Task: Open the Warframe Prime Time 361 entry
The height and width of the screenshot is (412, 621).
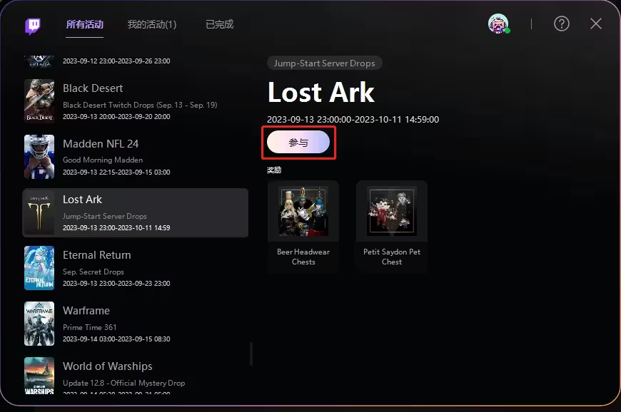Action: [136, 324]
